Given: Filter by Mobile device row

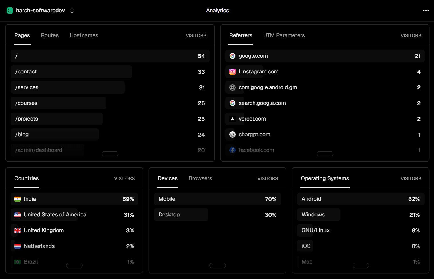Looking at the screenshot, I should click(x=218, y=199).
